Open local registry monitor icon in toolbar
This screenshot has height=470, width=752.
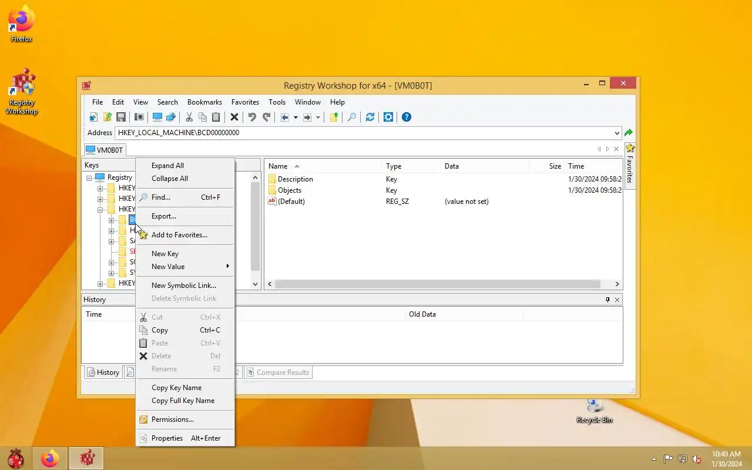[157, 117]
